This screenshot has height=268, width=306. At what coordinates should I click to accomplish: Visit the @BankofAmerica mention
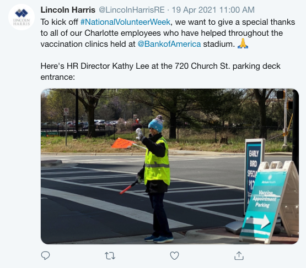pyautogui.click(x=169, y=44)
